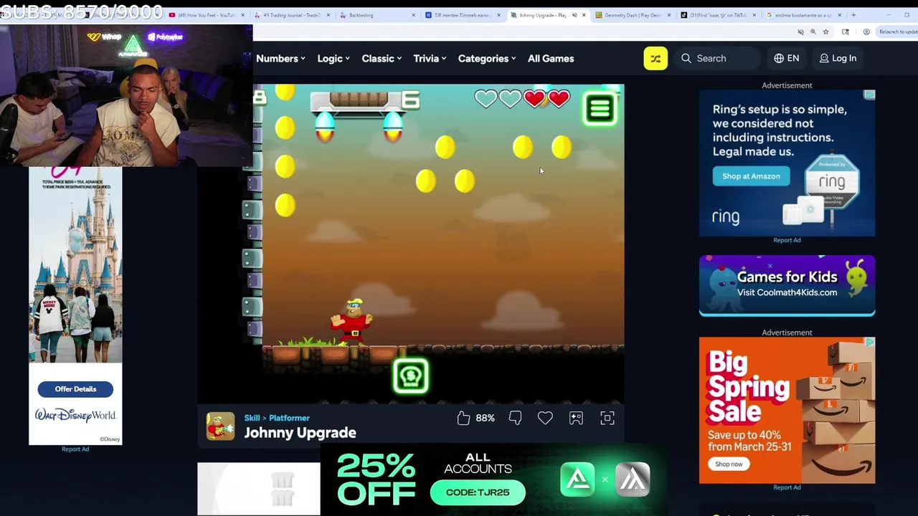Favorite the game with the heart icon
This screenshot has width=918, height=516.
(545, 418)
